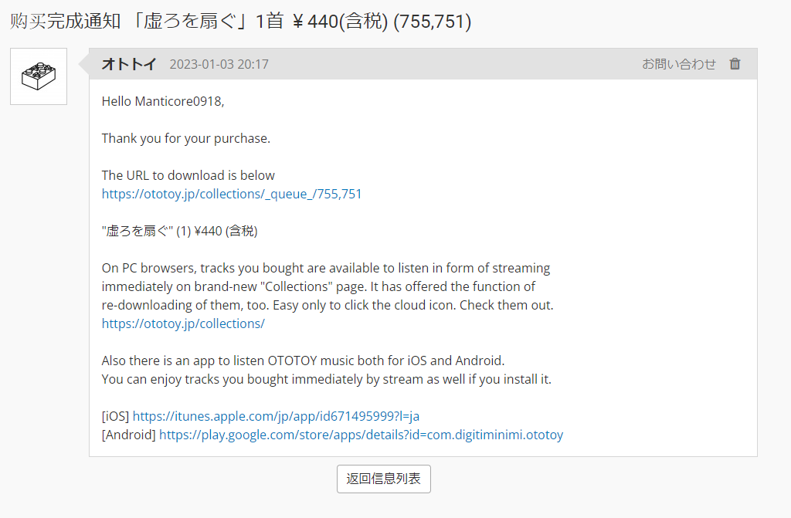791x518 pixels.
Task: Click the [iOS] label text
Action: [x=116, y=416]
